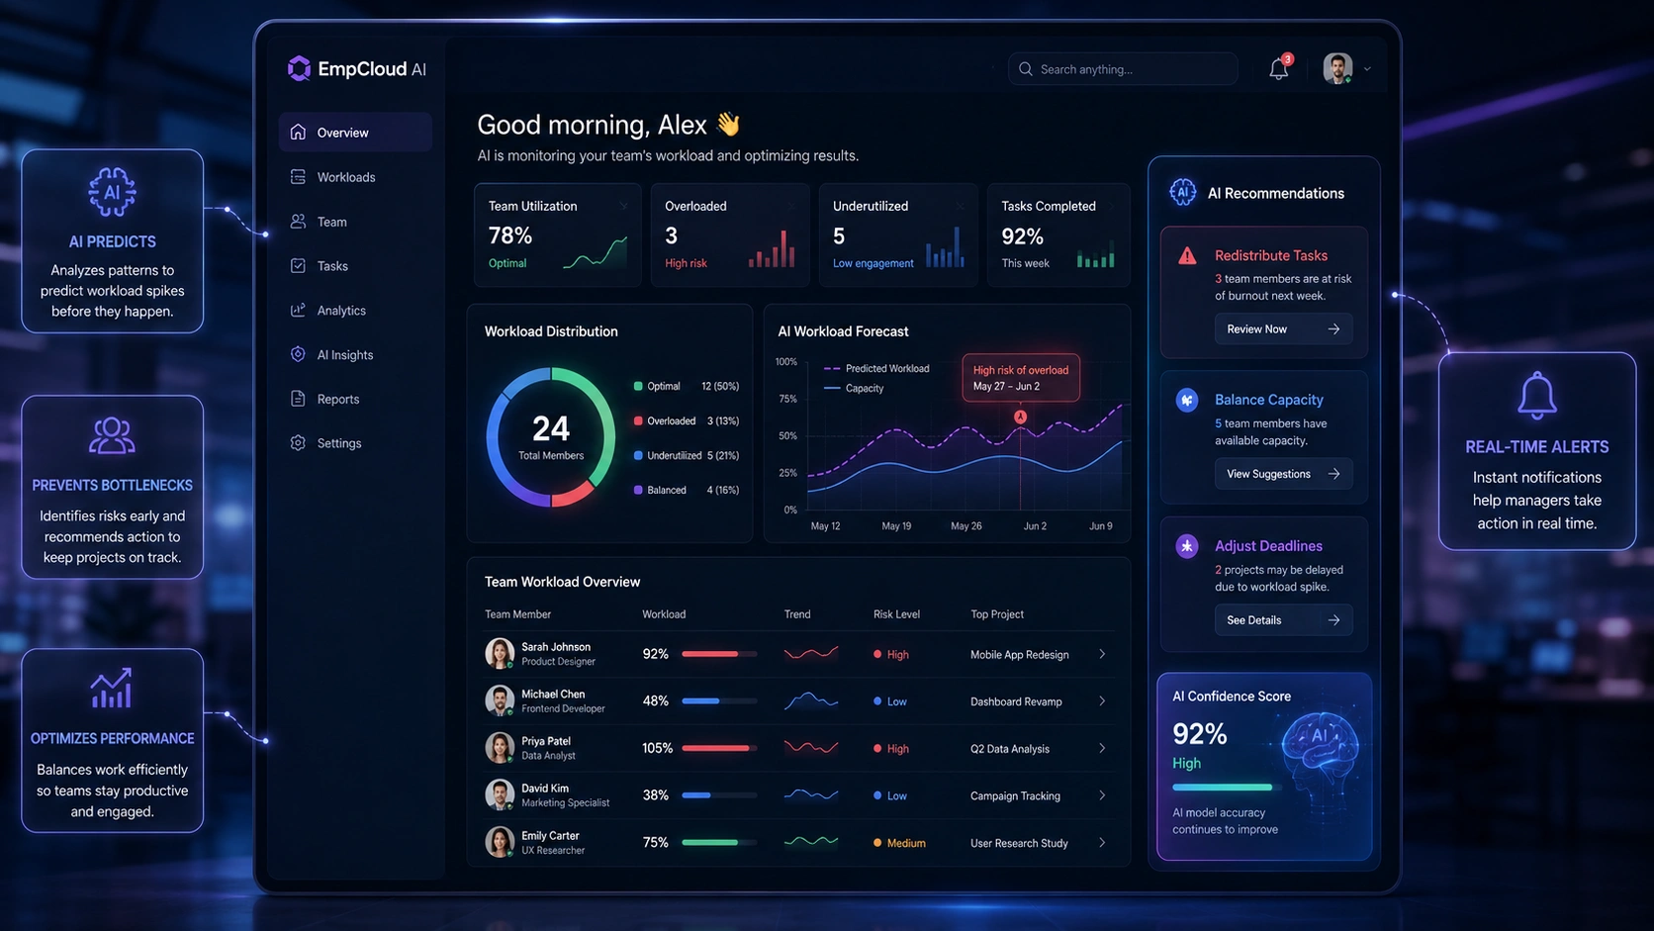
Task: Click David Kim's trend sparkline
Action: click(811, 794)
